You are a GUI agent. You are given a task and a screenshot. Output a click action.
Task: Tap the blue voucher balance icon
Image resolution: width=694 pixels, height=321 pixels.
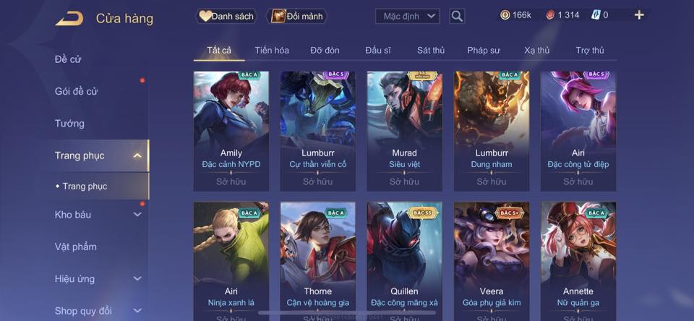click(595, 15)
